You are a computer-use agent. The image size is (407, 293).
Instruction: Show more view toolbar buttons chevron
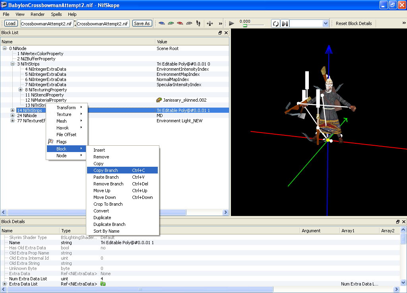tap(220, 23)
